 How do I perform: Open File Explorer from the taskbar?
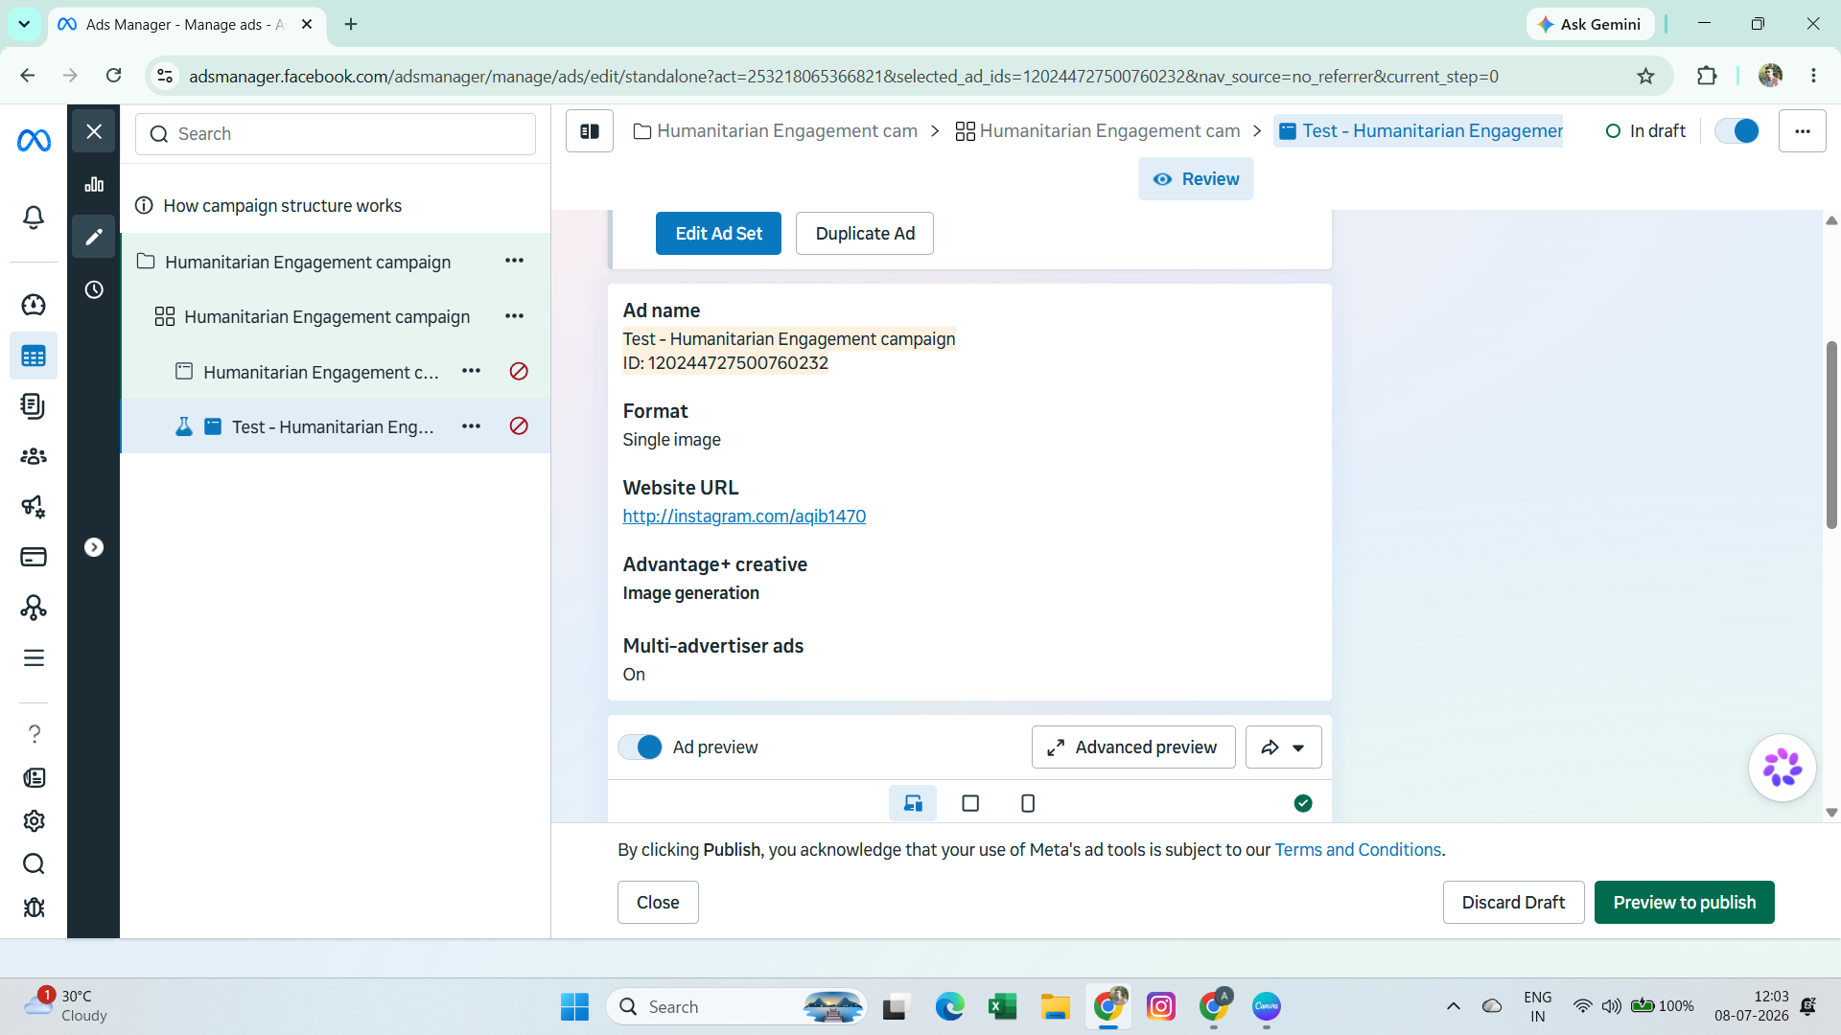point(1055,1007)
